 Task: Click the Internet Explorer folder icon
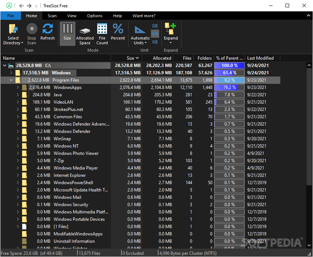pos(24,175)
